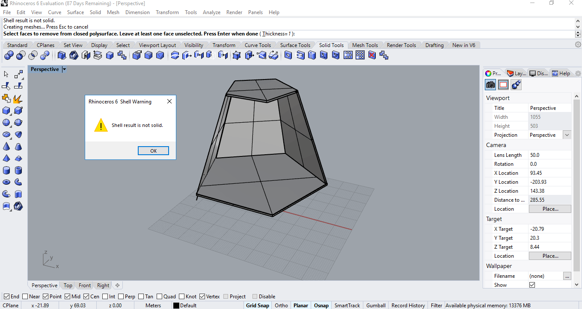Enable the Perp osnap checkbox
This screenshot has height=309, width=582.
pyautogui.click(x=121, y=296)
